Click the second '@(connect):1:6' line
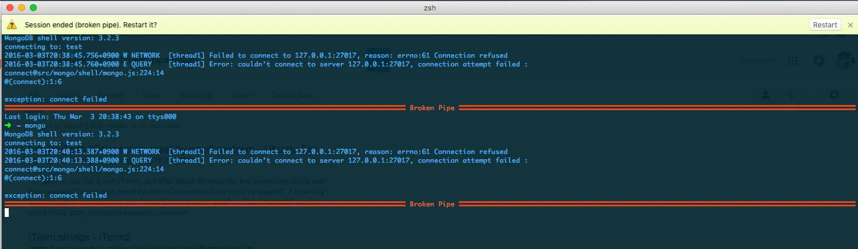The height and width of the screenshot is (249, 858). coord(33,178)
